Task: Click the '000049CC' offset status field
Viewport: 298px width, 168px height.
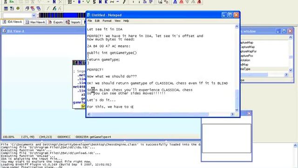Action: tap(64, 137)
